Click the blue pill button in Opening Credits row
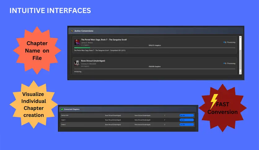The height and width of the screenshot is (150, 259). pos(187,115)
